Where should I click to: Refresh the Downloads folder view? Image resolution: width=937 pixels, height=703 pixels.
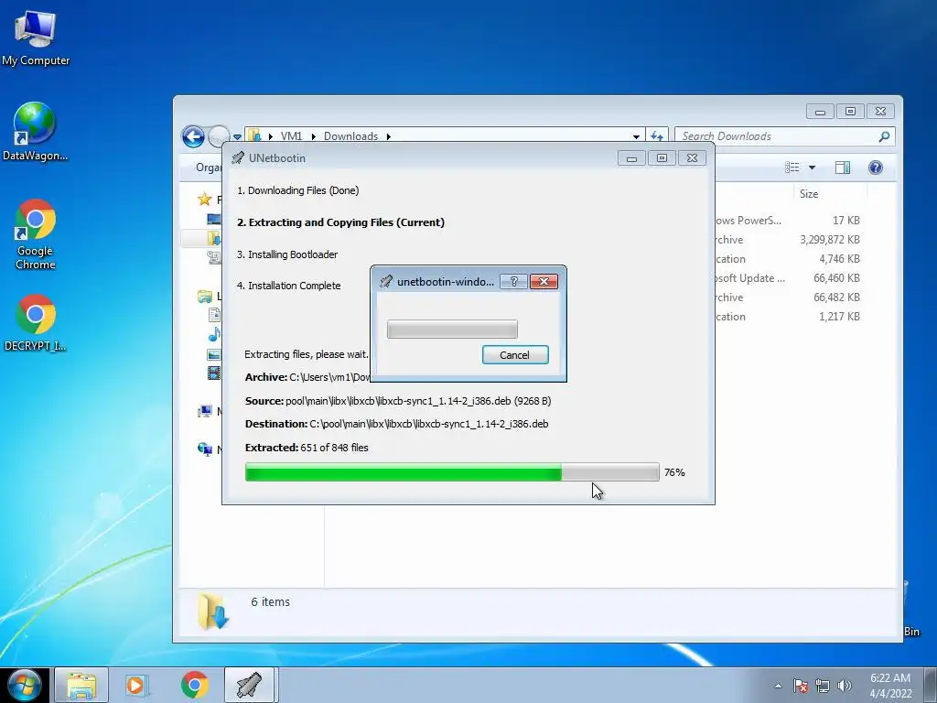[x=657, y=136]
